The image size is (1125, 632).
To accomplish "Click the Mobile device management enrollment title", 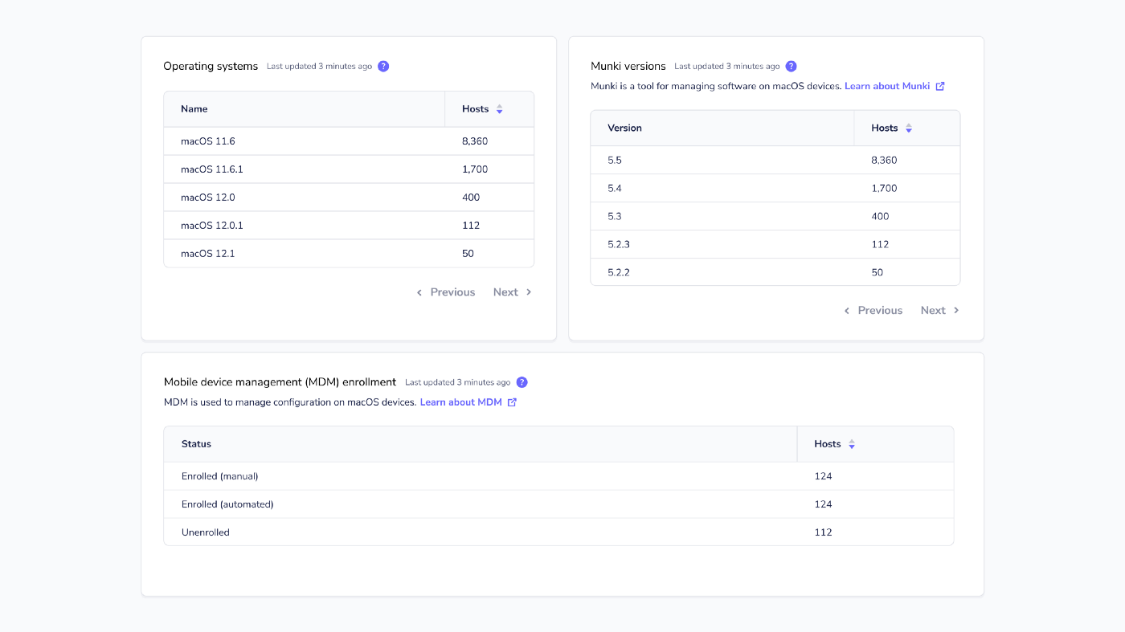I will (280, 382).
